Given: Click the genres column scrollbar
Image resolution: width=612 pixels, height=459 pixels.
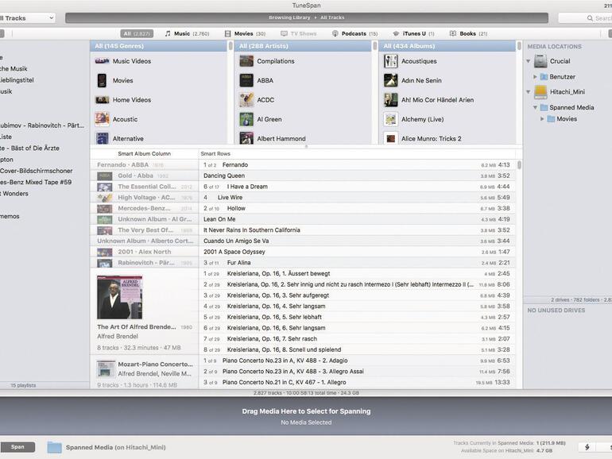Looking at the screenshot, I should pyautogui.click(x=230, y=46).
